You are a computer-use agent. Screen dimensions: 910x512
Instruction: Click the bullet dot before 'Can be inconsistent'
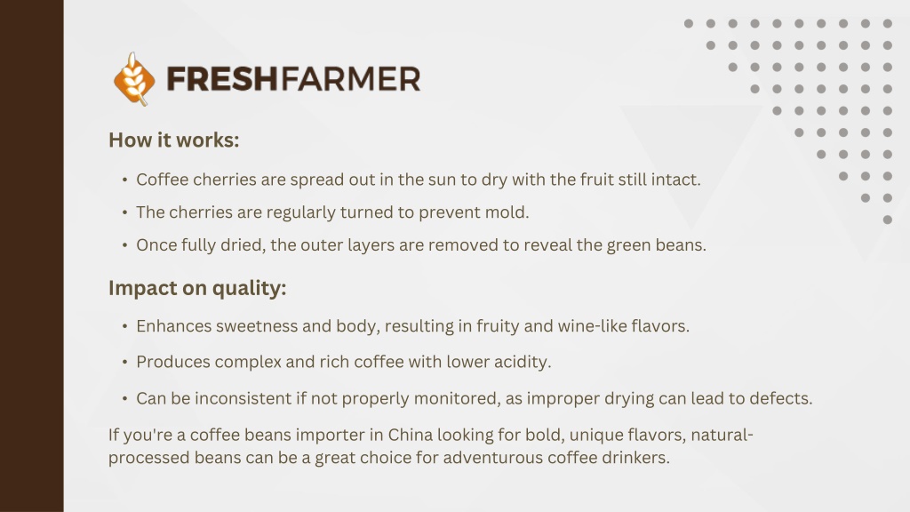(x=124, y=399)
